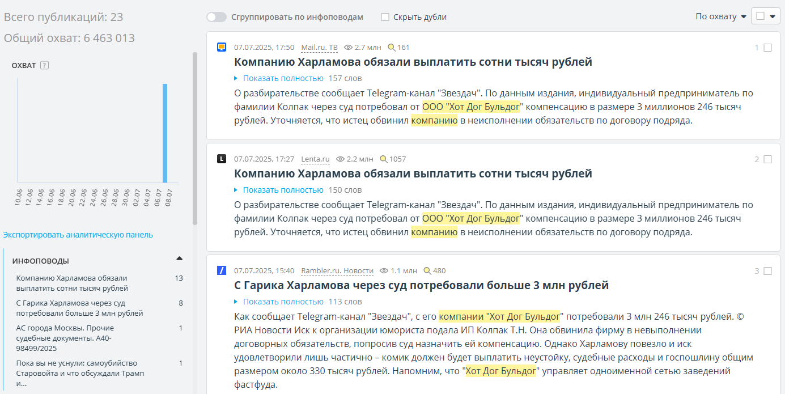Image resolution: width=785 pixels, height=394 pixels.
Task: Click Экспортировать аналитическую панель link
Action: click(x=78, y=235)
